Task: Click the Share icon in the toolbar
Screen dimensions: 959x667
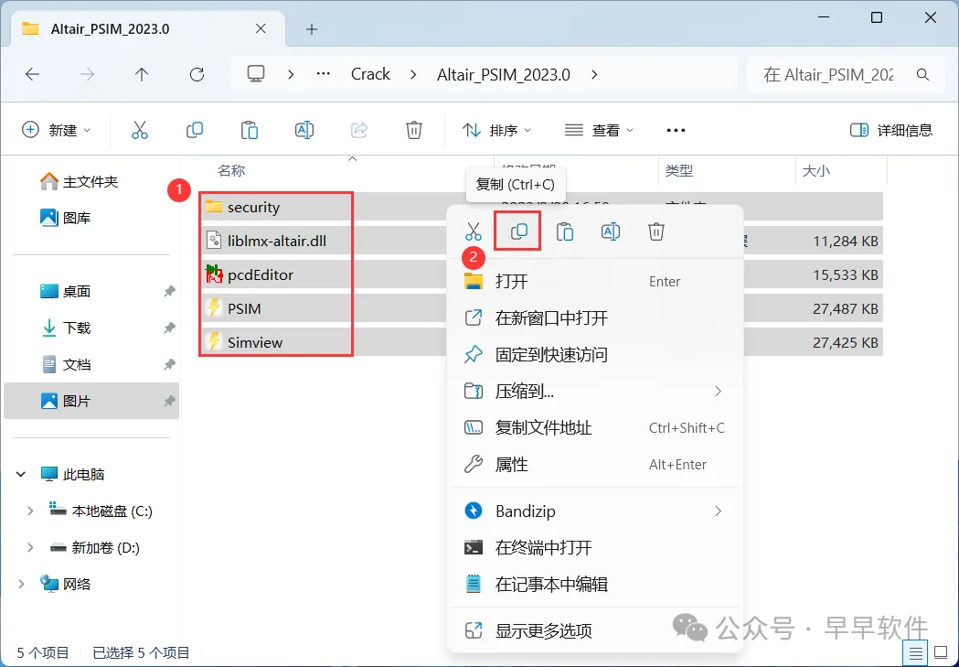Action: 359,130
